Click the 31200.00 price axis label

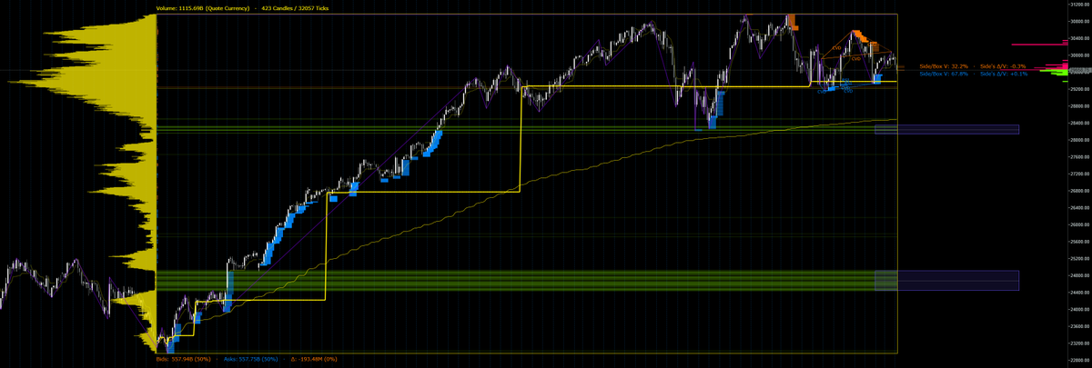pos(1080,5)
